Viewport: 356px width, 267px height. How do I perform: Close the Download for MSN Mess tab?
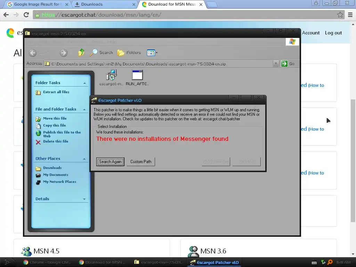pos(201,5)
